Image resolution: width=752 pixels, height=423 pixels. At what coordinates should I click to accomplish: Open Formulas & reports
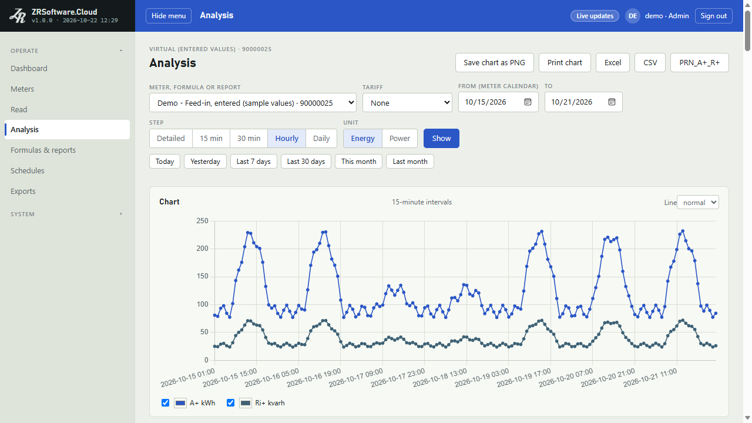(67, 150)
